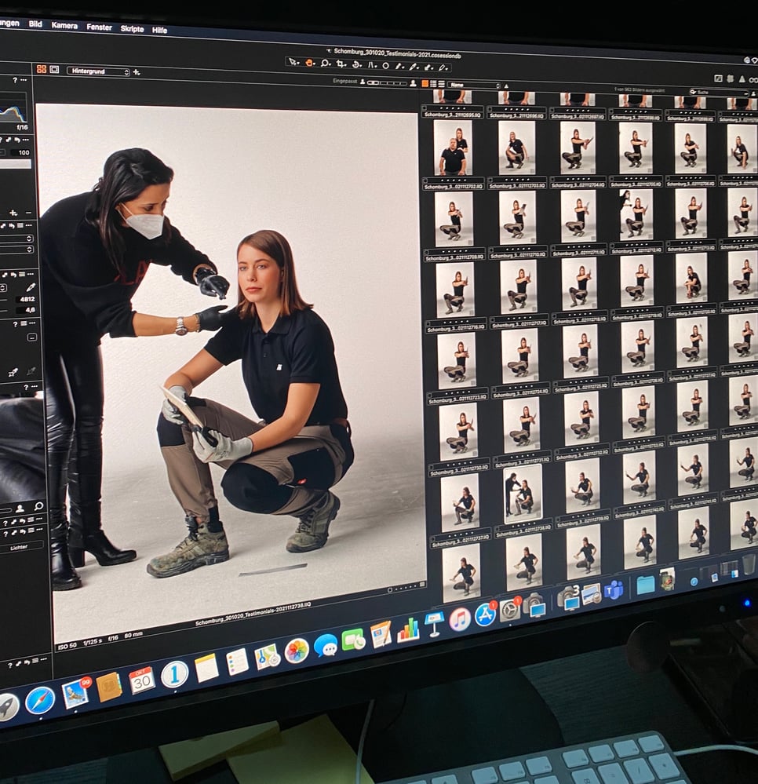Click the ISO 50 exposure readout
Screen dimensions: 758x784
coord(67,646)
